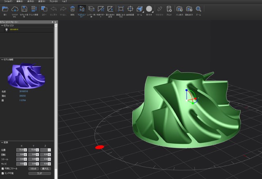Viewport: 262px width, 179px height.
Task: Click the Print icon in toolbar
Action: 169,9
